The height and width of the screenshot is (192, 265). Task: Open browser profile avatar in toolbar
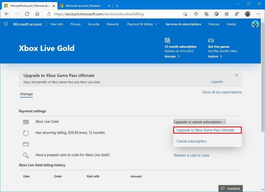point(248,14)
